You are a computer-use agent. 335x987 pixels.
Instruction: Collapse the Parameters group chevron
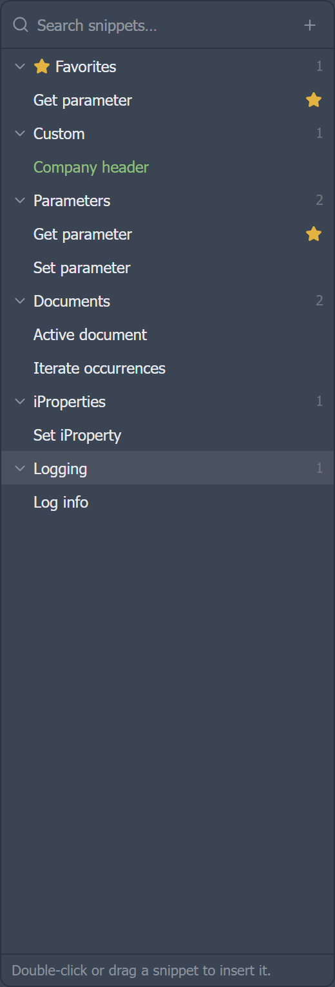click(20, 200)
